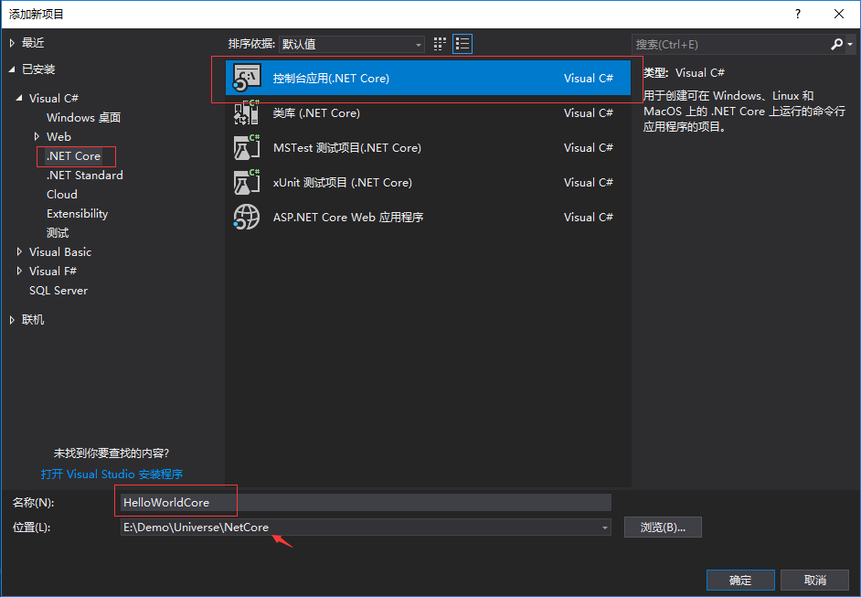
Task: Select the 测试 category
Action: [58, 233]
